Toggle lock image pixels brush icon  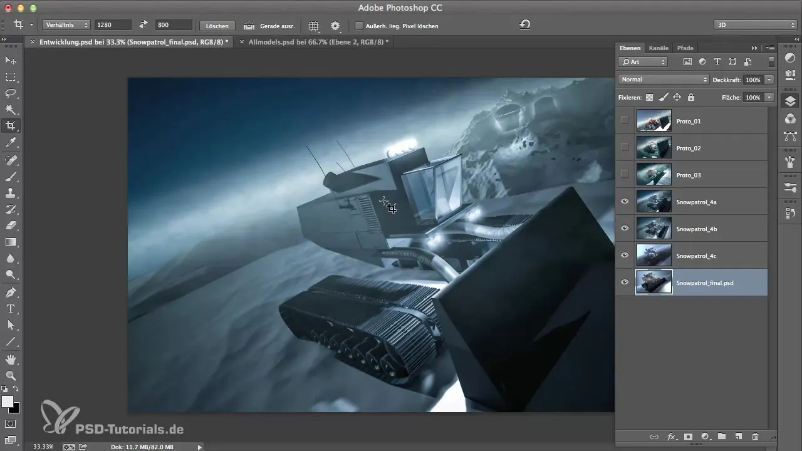click(663, 98)
